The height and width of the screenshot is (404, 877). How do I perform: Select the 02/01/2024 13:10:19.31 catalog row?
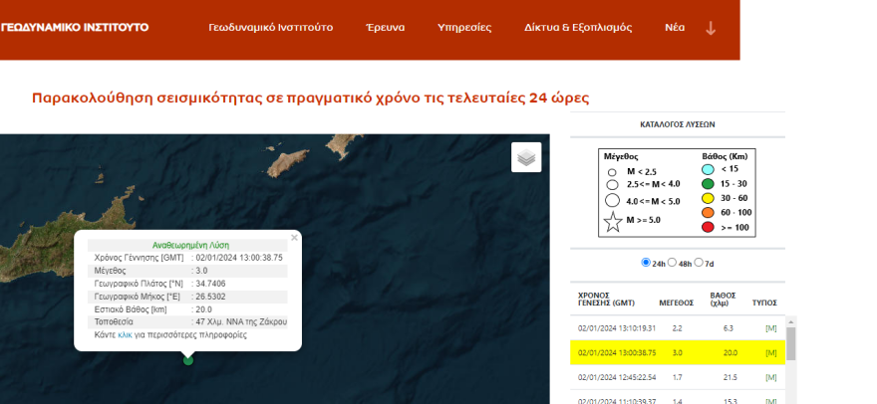(x=678, y=328)
